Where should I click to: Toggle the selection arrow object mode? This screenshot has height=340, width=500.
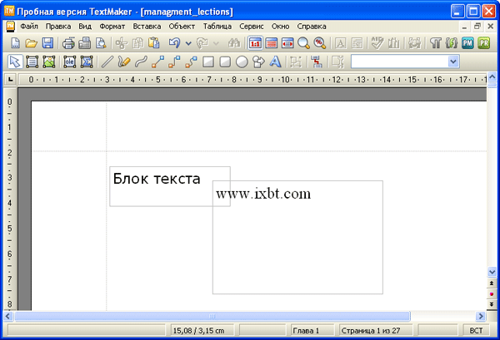pyautogui.click(x=14, y=62)
